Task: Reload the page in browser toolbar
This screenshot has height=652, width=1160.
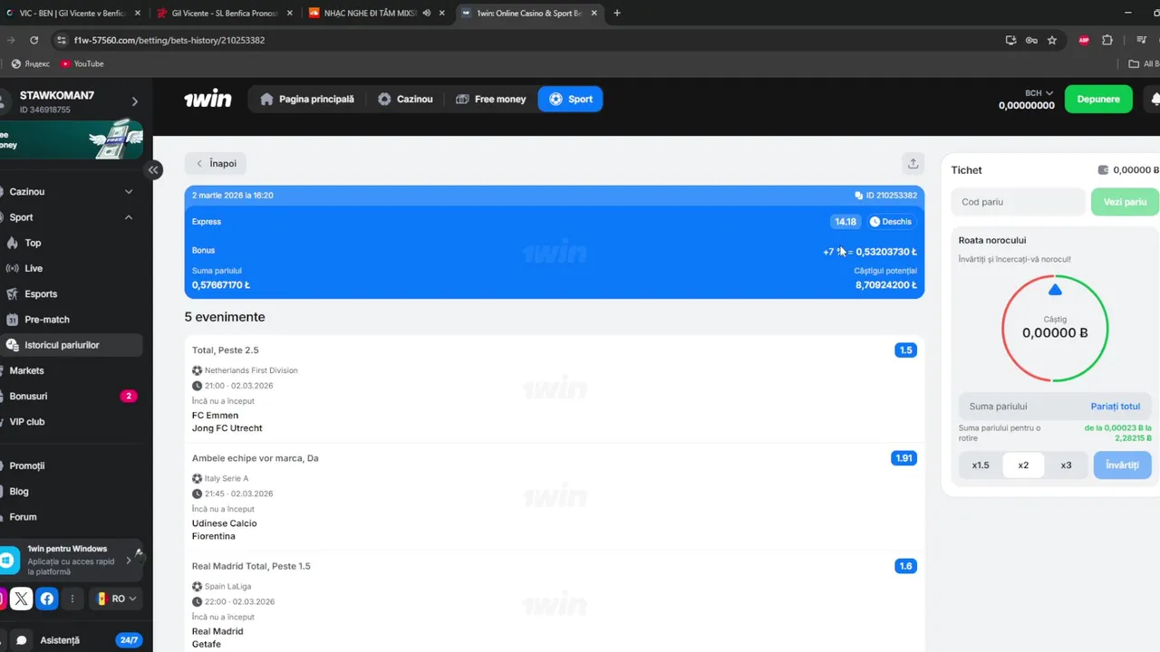Action: click(34, 40)
